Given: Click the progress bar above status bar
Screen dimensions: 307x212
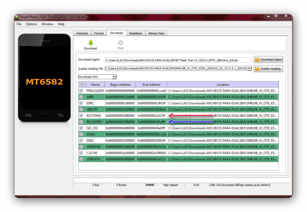Looking at the screenshot, I should click(181, 180).
